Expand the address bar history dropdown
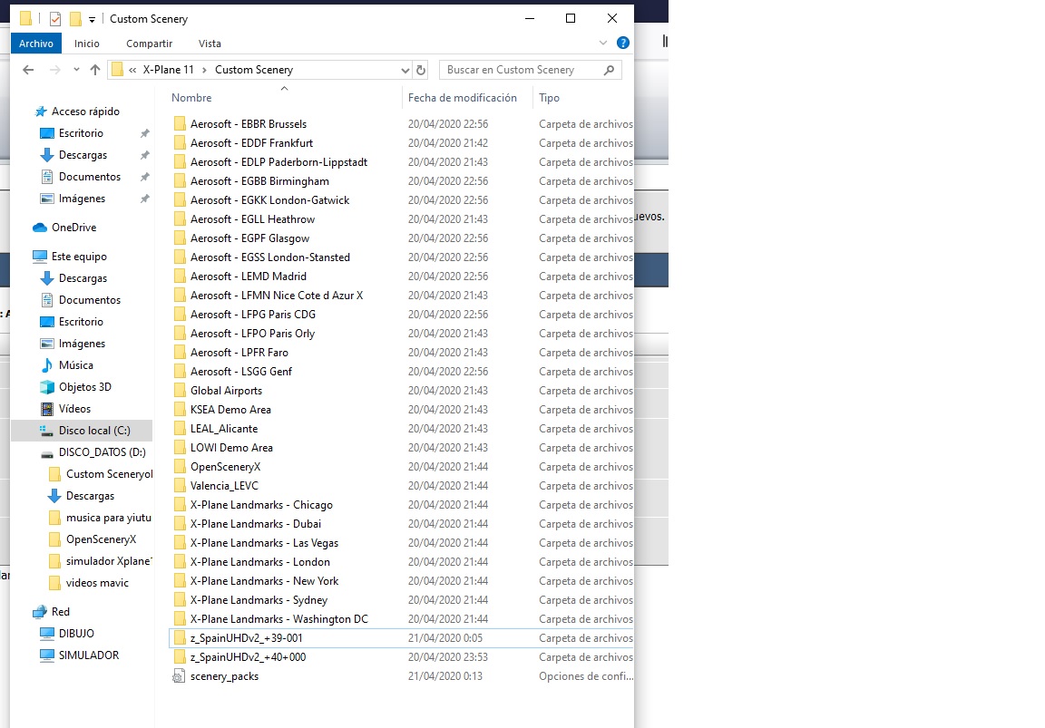1045x728 pixels. coord(405,70)
